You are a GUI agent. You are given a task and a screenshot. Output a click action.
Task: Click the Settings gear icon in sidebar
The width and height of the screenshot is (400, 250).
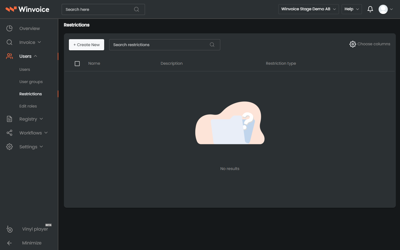[x=9, y=147]
